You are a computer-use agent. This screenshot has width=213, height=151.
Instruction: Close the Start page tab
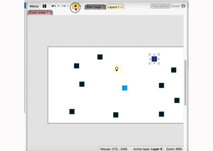click(x=104, y=7)
